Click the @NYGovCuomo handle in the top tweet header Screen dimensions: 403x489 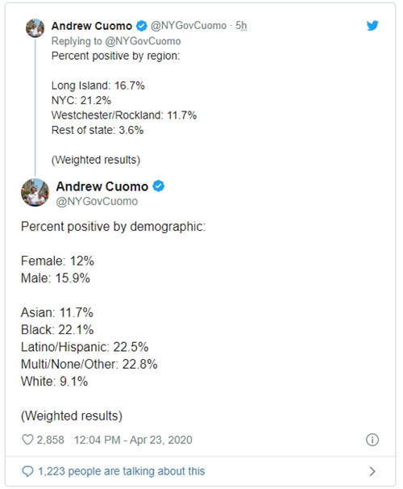189,26
